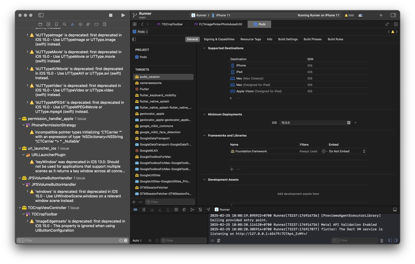Collapse Frameworks and Libraries section
415x264 pixels.
204,136
